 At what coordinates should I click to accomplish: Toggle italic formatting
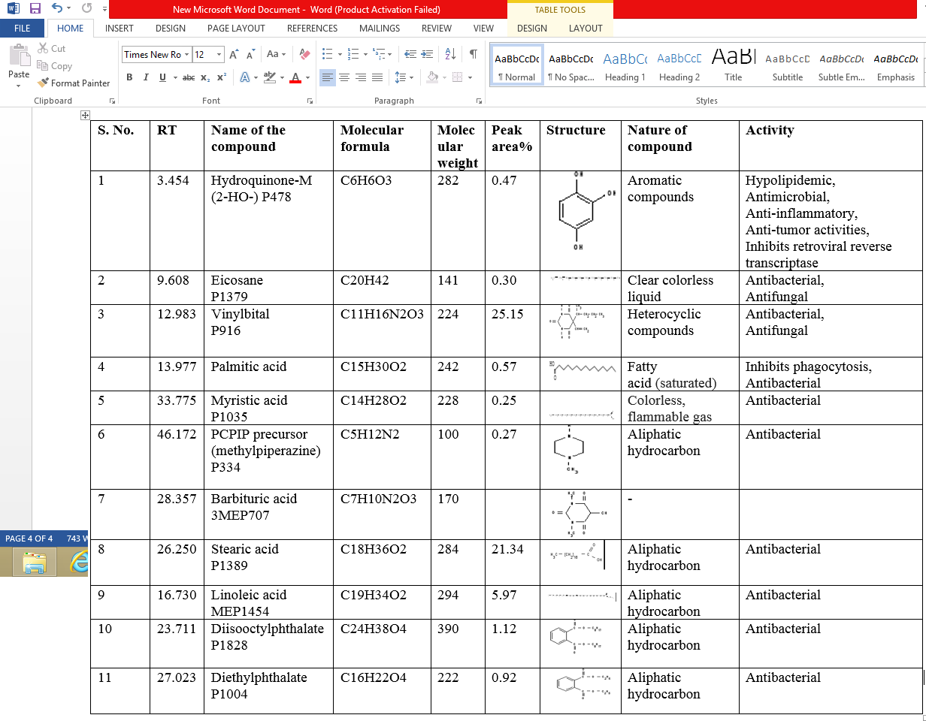pyautogui.click(x=145, y=77)
